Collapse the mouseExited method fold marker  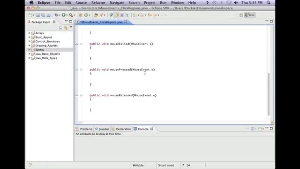point(81,44)
